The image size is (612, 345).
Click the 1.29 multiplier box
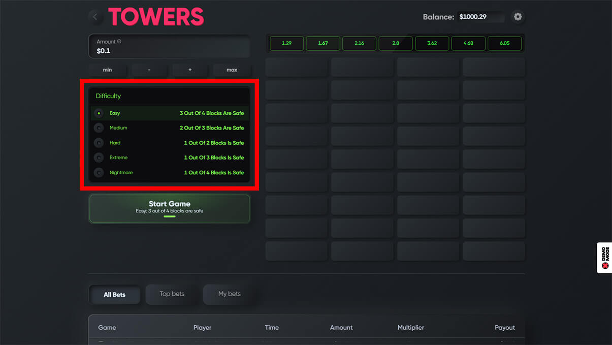(x=286, y=43)
